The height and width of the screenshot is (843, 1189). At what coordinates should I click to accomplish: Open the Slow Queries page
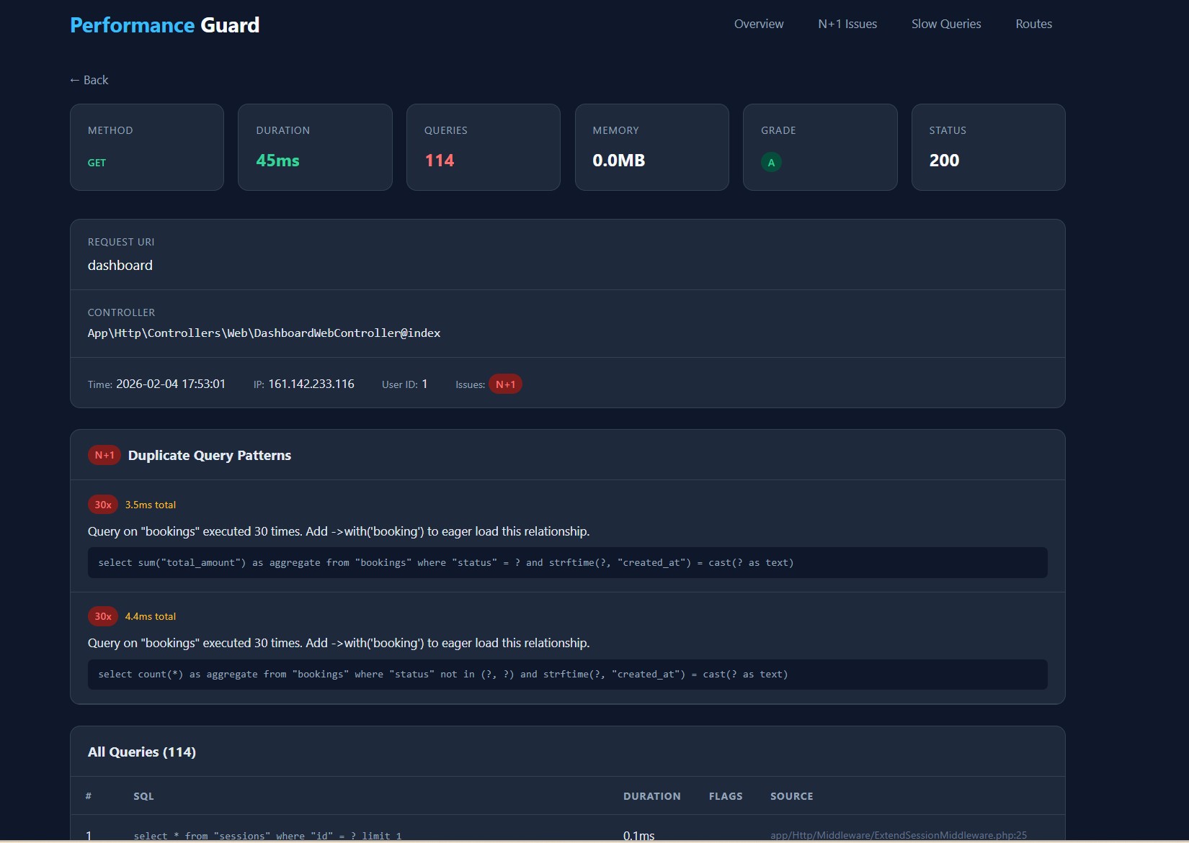tap(945, 24)
